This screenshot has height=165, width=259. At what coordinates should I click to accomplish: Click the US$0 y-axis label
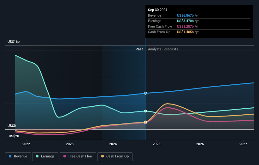pos(12,126)
